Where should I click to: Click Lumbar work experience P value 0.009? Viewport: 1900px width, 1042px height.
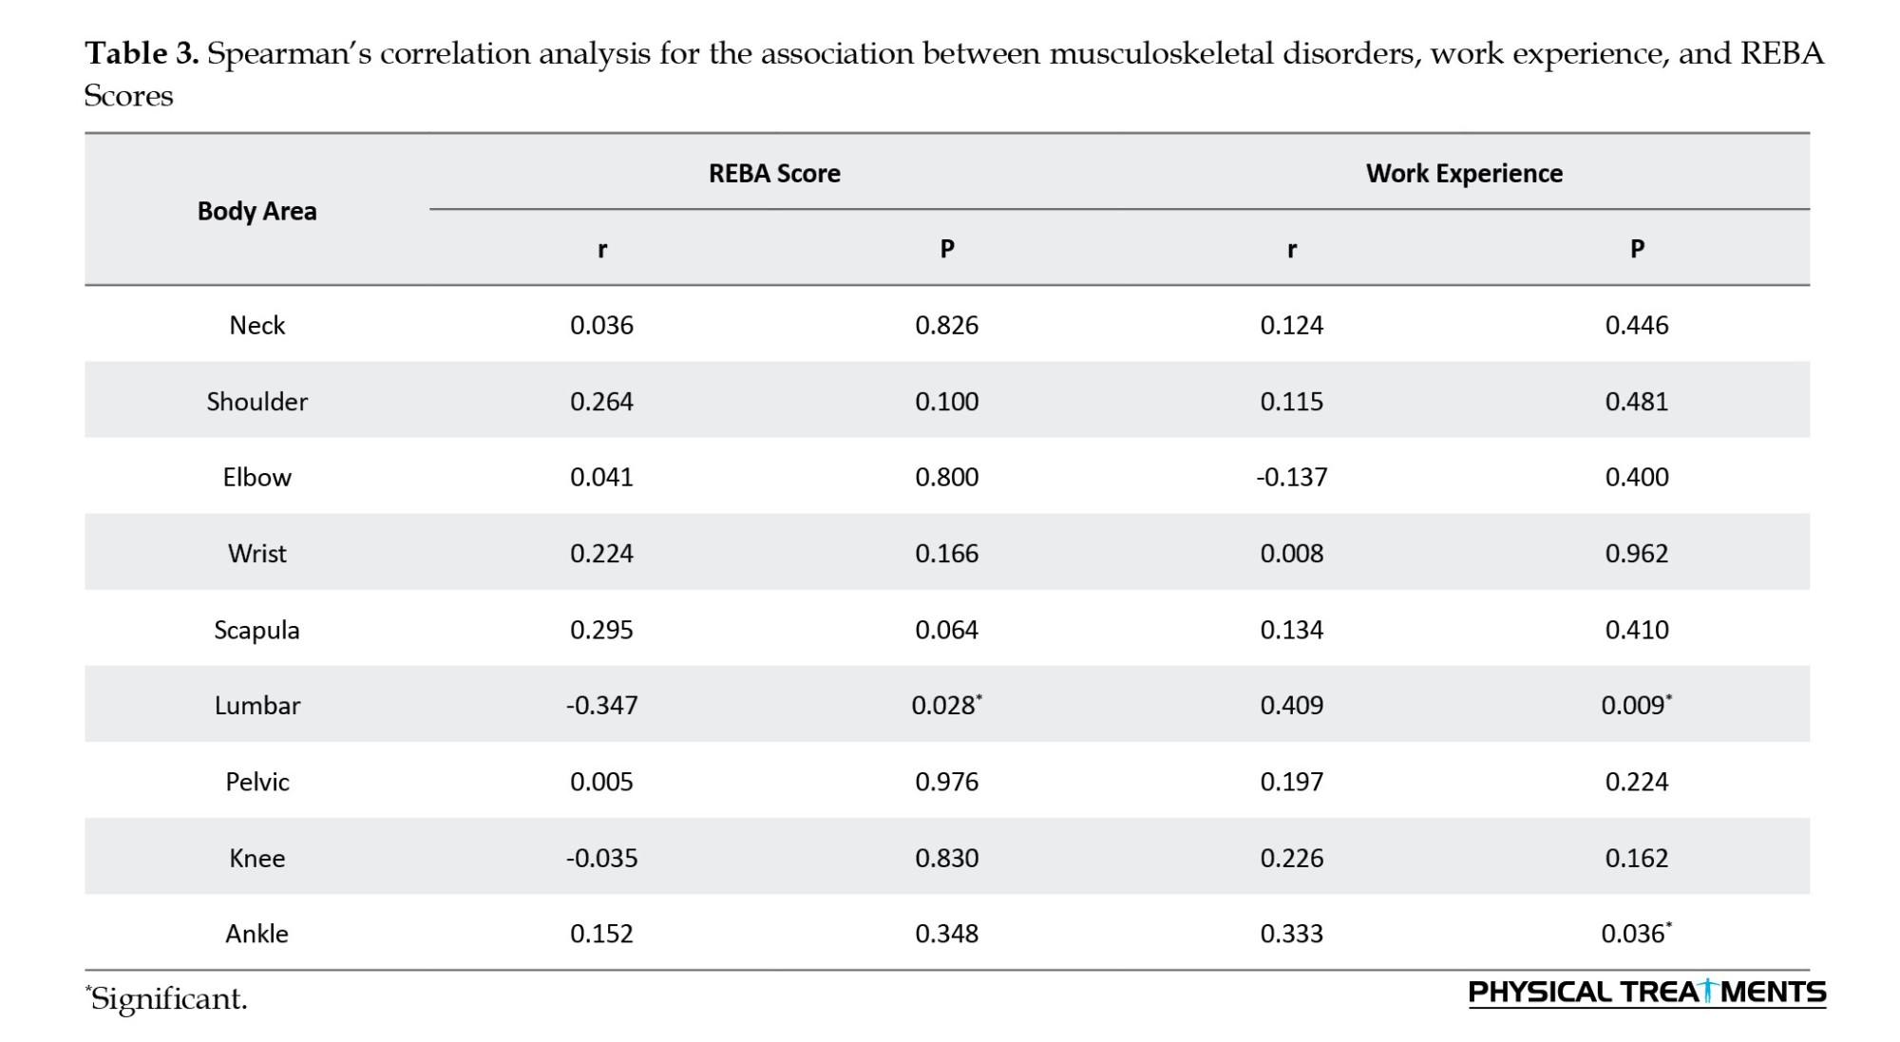[x=1635, y=705]
